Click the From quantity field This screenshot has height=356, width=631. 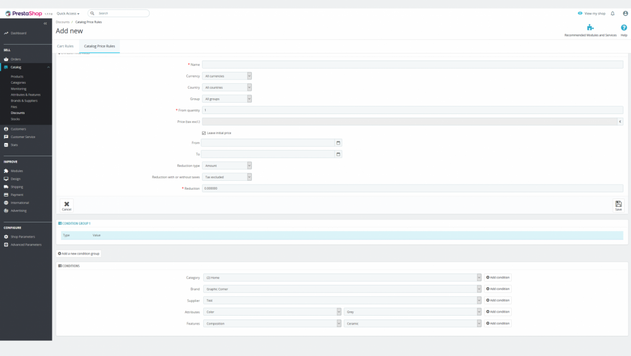point(413,110)
